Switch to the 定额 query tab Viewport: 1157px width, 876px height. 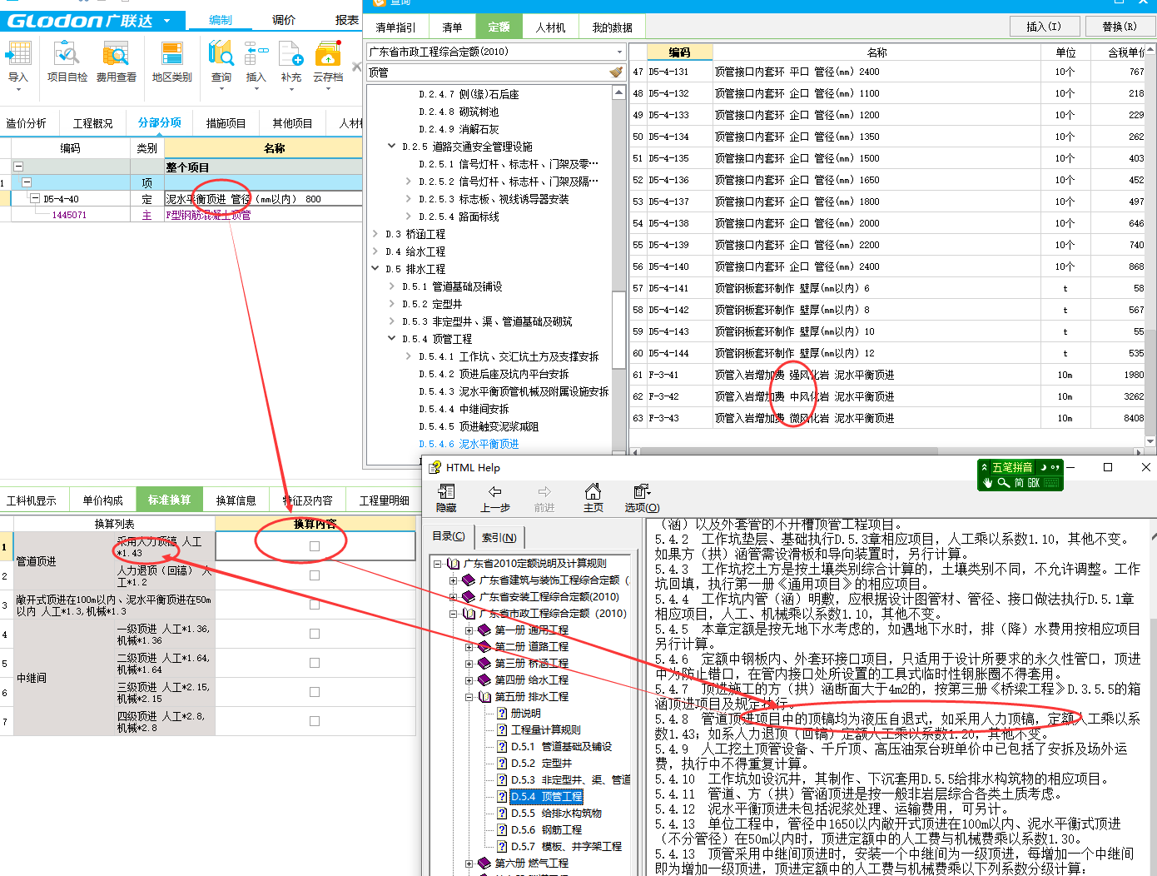click(x=499, y=27)
